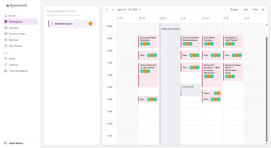Open Təlim Gündəlikləri document icon
This screenshot has width=271, height=148.
(x=6, y=71)
